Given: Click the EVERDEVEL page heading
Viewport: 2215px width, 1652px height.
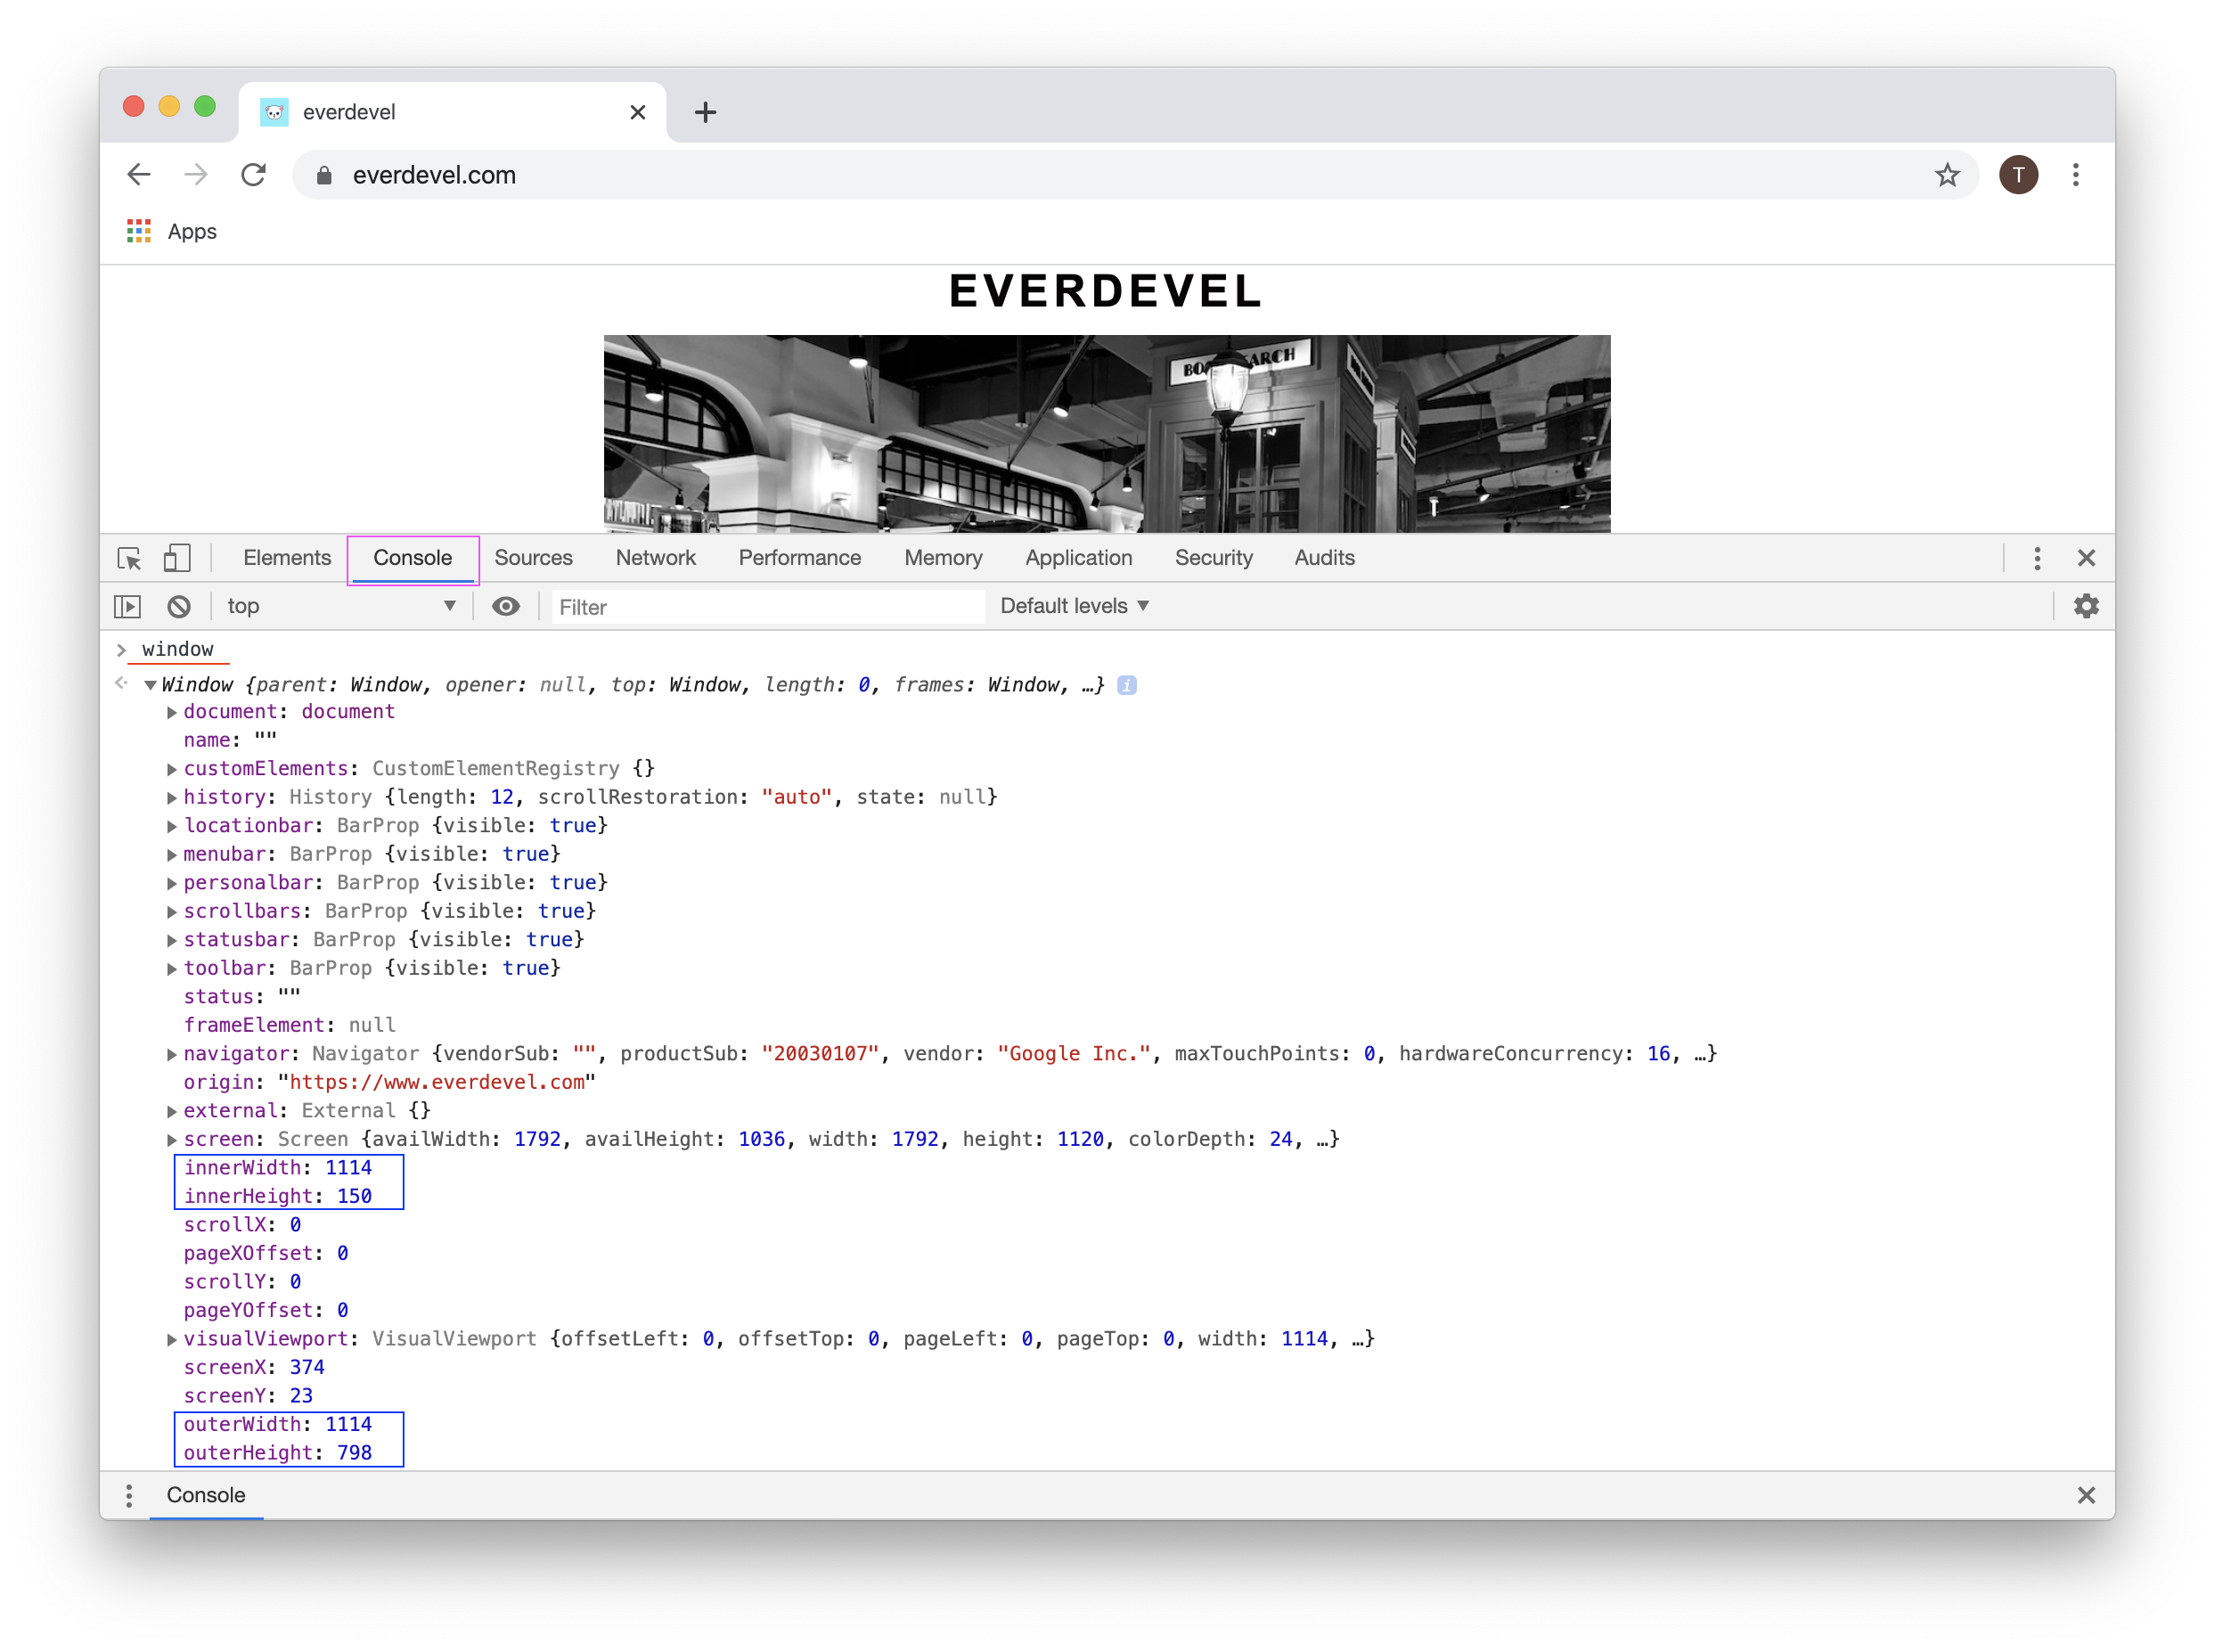Looking at the screenshot, I should click(x=1106, y=291).
